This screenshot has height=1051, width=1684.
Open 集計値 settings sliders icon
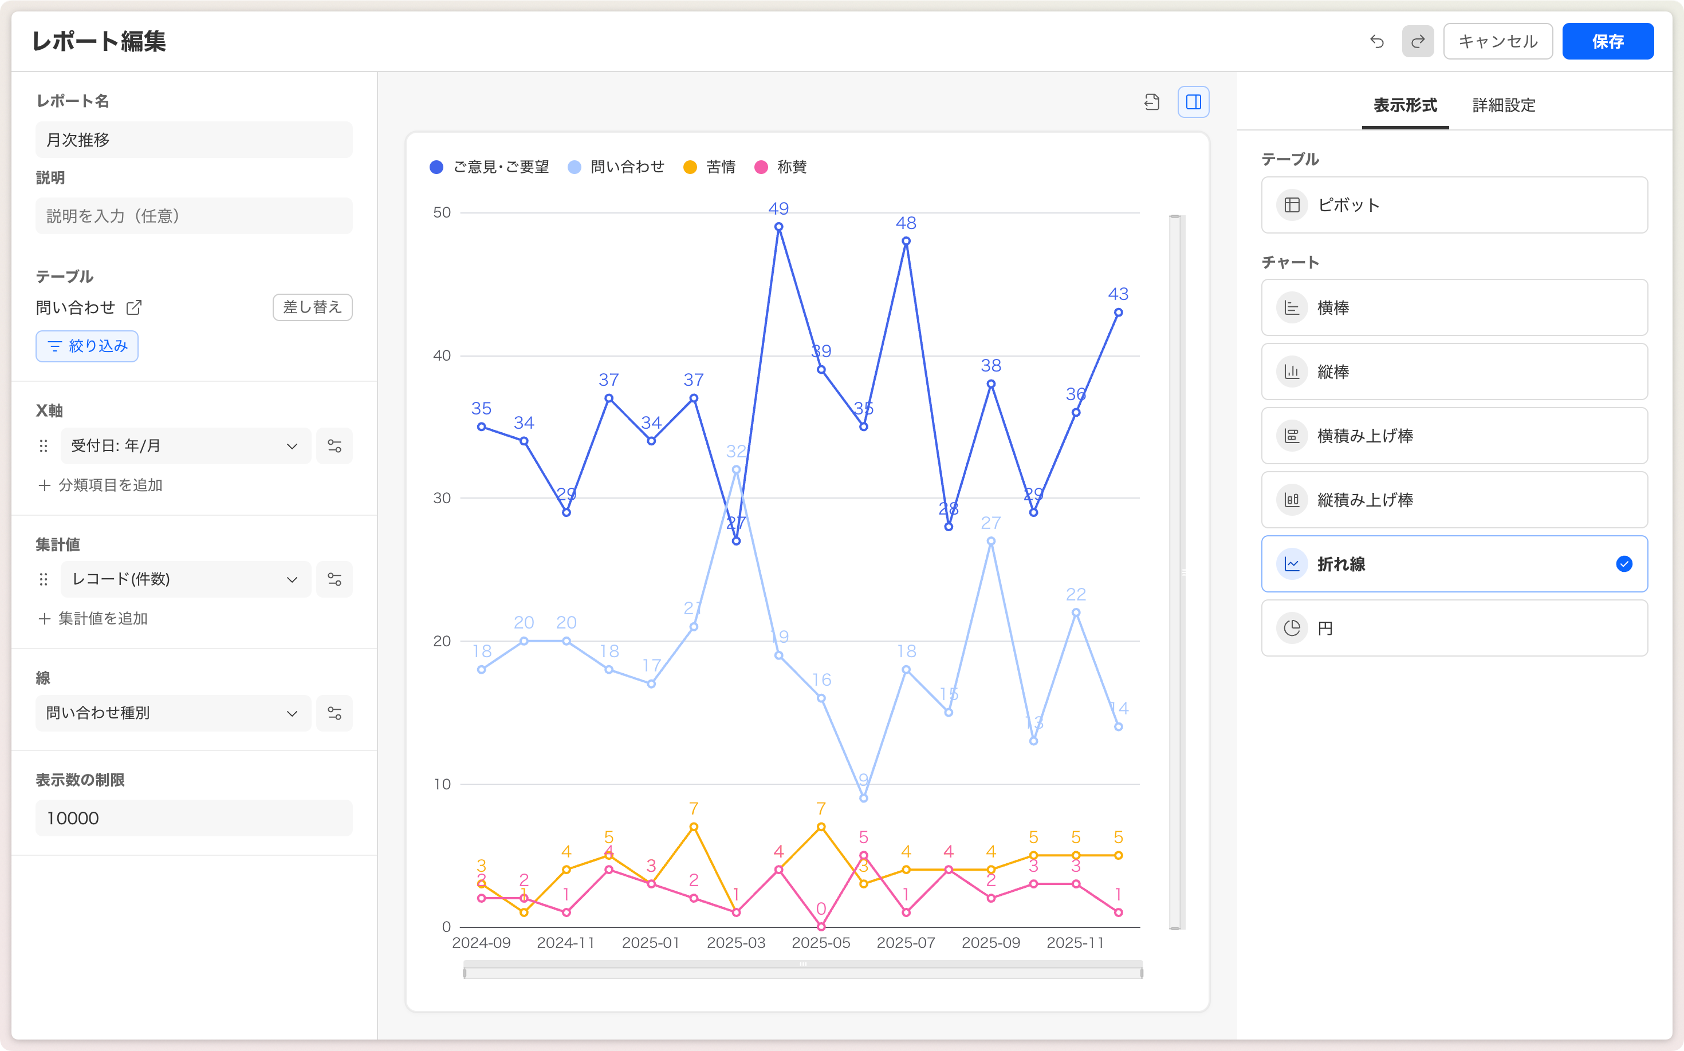[335, 579]
